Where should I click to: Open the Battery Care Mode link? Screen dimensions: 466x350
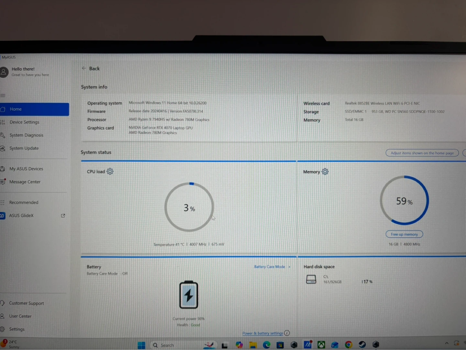tap(272, 267)
